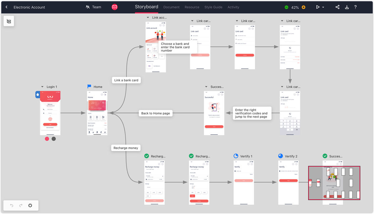Click the red Mockplus logo icon

pos(115,7)
